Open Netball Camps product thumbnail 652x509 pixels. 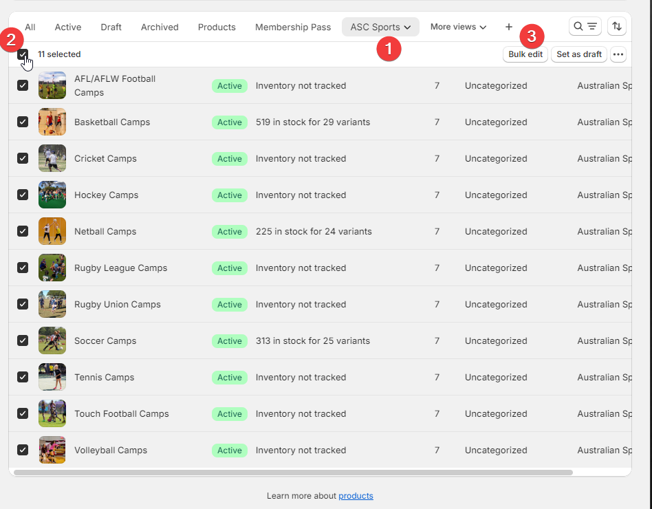[52, 231]
